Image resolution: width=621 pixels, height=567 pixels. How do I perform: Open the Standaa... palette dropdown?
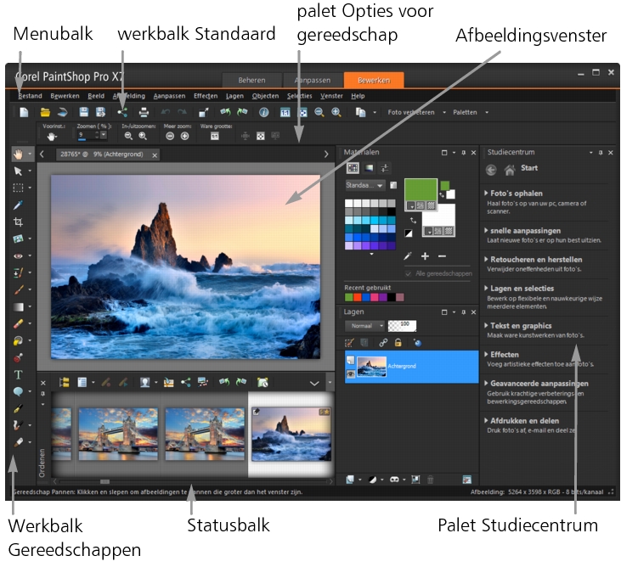pos(364,185)
